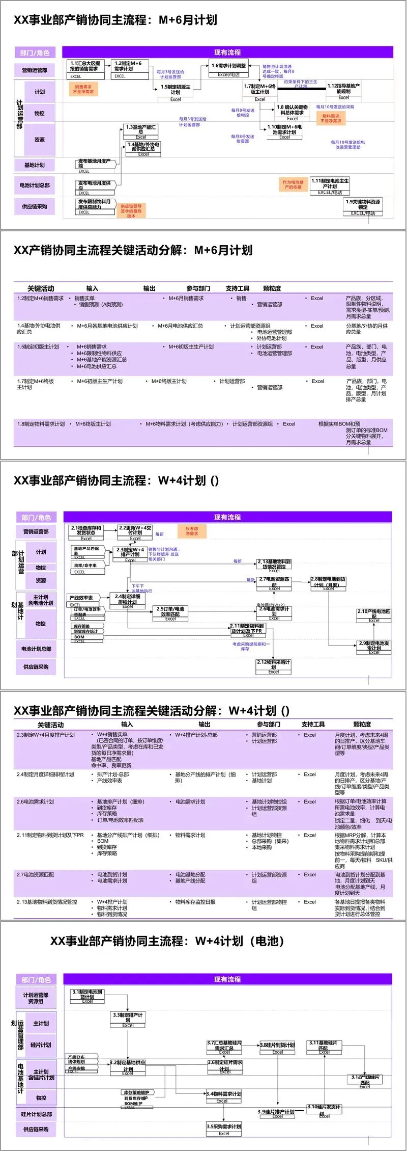
Task: Select cell 'M+6月电池供应汇总'
Action: click(x=180, y=326)
